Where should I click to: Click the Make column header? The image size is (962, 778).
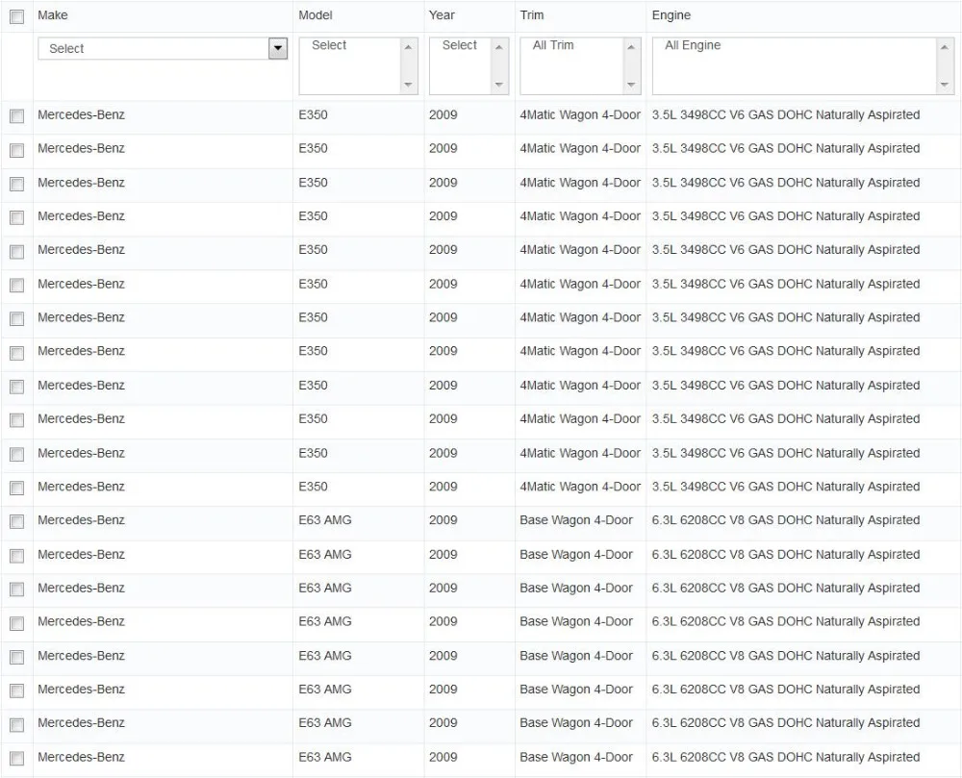coord(53,15)
